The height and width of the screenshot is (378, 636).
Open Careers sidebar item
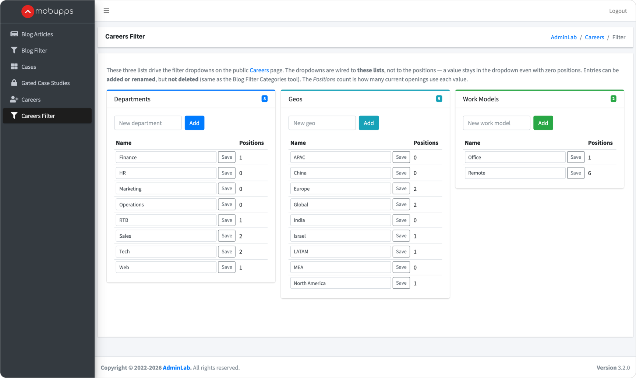47,100
